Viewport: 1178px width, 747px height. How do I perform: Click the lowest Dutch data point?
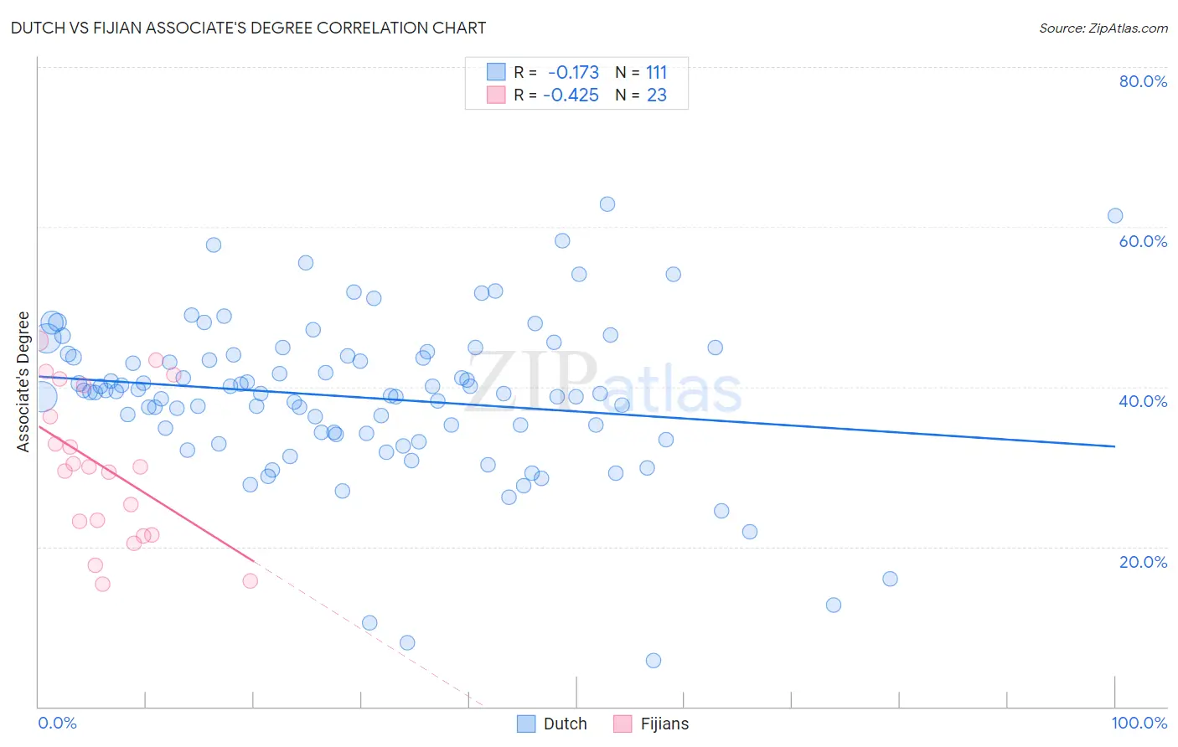(654, 661)
